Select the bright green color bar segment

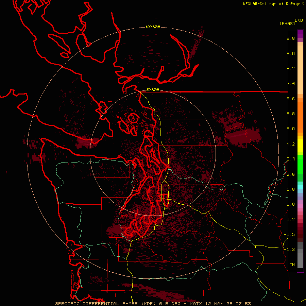point(300,164)
